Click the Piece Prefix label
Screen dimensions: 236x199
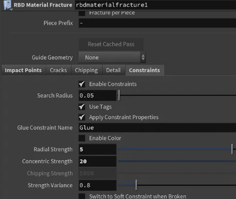[x=58, y=23]
